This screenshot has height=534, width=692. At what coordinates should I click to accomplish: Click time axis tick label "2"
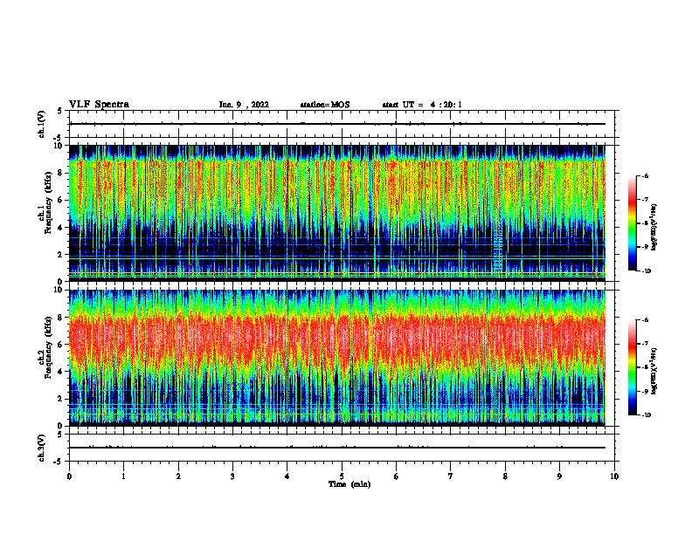(x=178, y=476)
